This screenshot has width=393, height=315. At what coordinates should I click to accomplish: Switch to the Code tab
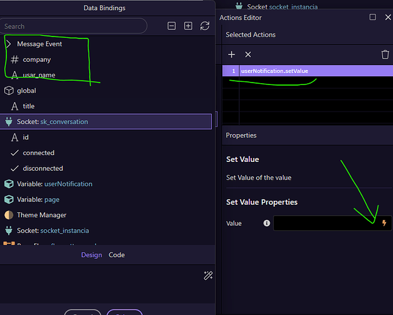click(x=116, y=255)
